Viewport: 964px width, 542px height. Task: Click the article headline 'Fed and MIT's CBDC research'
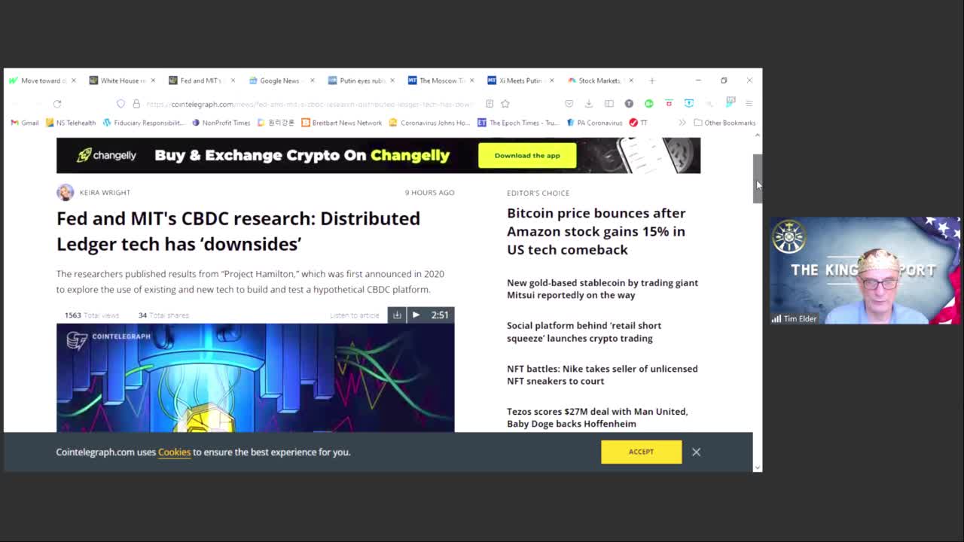click(239, 231)
